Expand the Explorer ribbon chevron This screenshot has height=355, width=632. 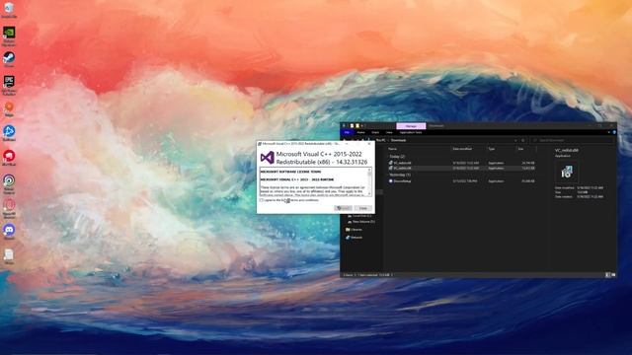(609, 132)
